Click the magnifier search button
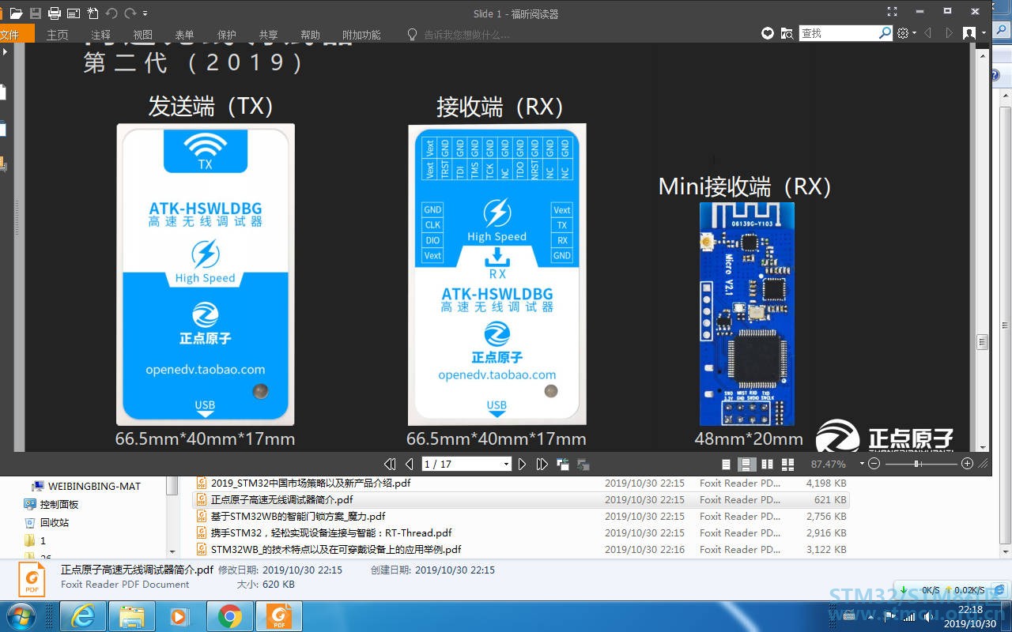Viewport: 1012px width, 632px height. 885,33
